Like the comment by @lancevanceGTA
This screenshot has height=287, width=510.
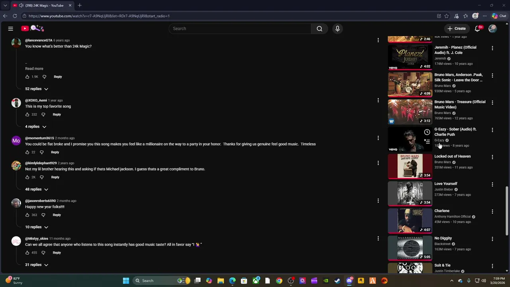pos(27,77)
